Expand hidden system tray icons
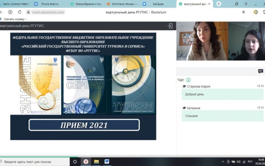This screenshot has height=166, width=265. tap(223, 162)
